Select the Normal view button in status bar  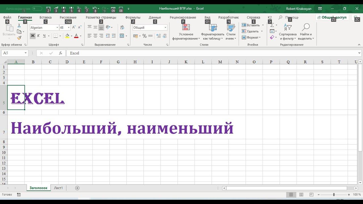tap(291, 195)
